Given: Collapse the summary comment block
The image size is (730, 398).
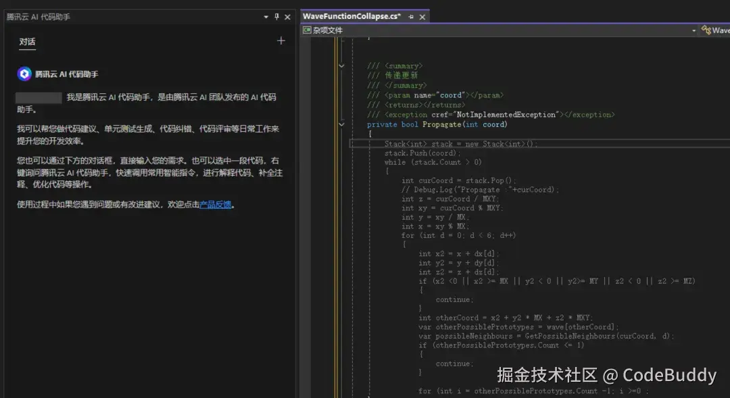Looking at the screenshot, I should (x=341, y=66).
